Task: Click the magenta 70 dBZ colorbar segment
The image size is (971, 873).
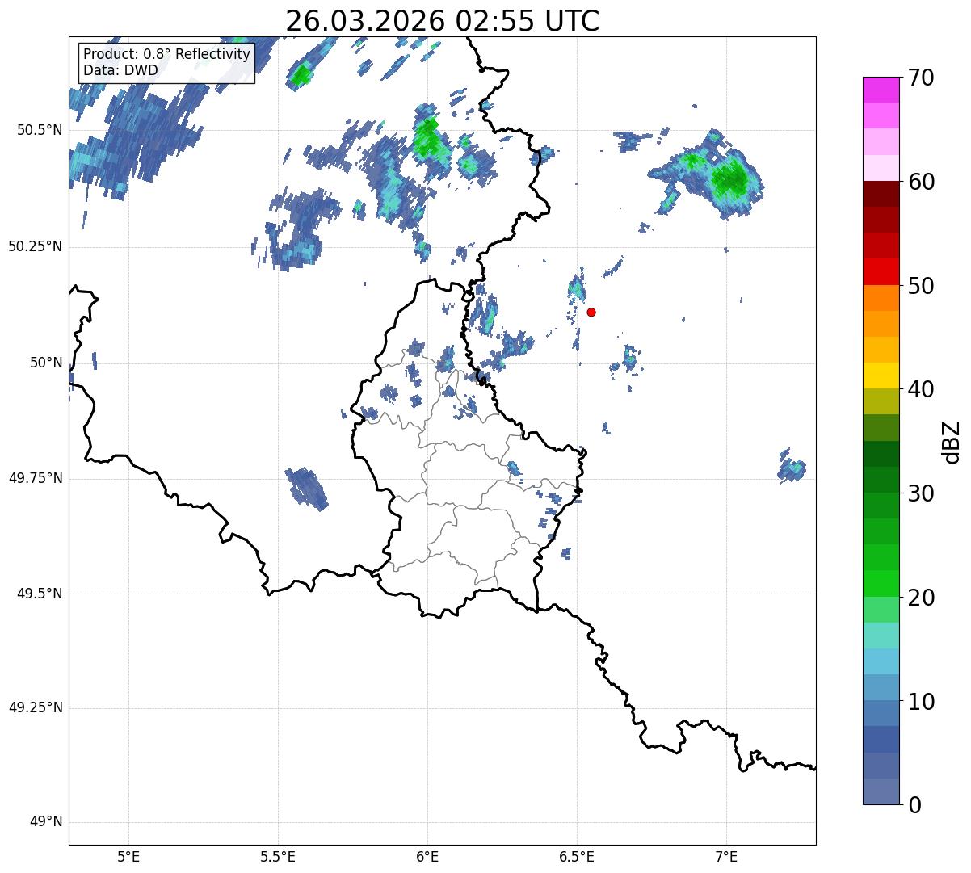Action: pos(881,90)
